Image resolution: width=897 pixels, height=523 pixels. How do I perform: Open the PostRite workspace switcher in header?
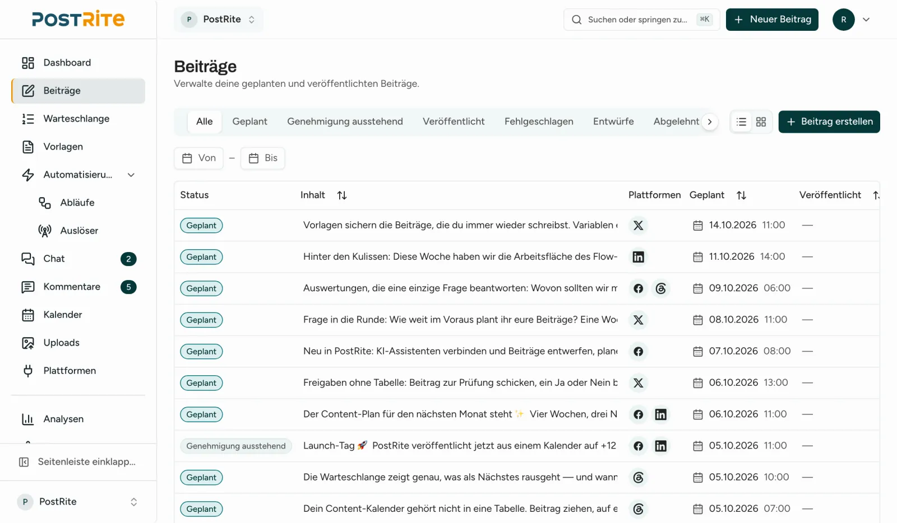pyautogui.click(x=219, y=20)
